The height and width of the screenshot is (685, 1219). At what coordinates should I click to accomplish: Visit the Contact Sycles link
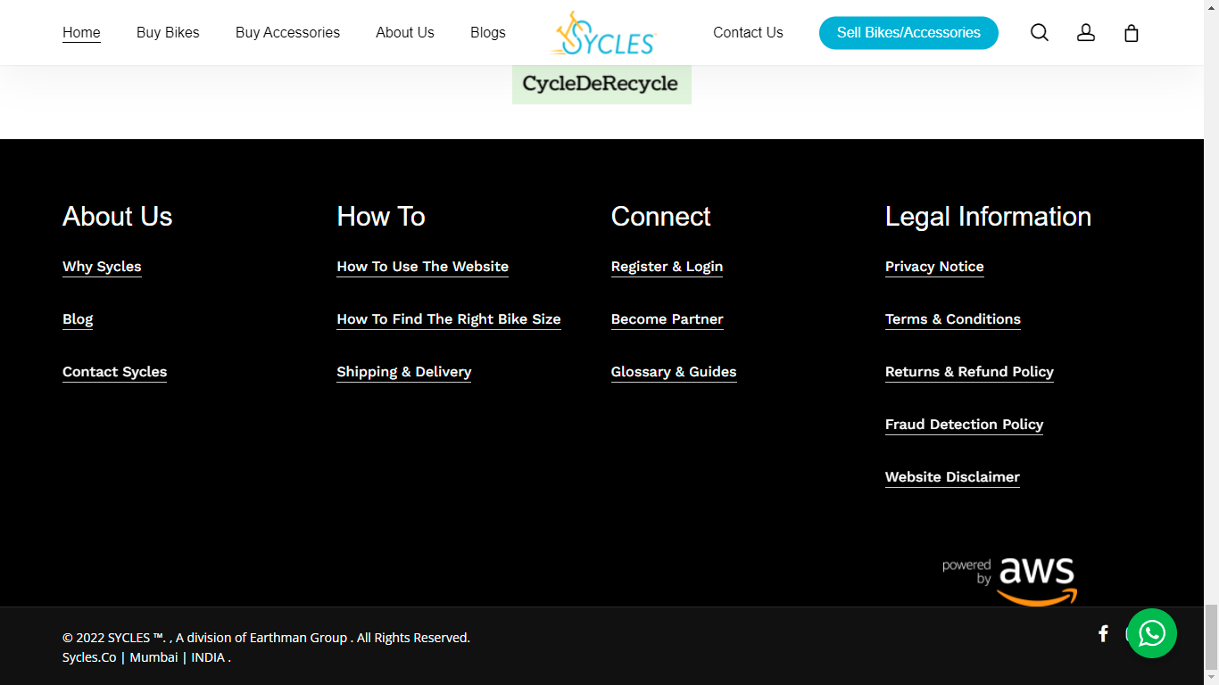click(114, 372)
